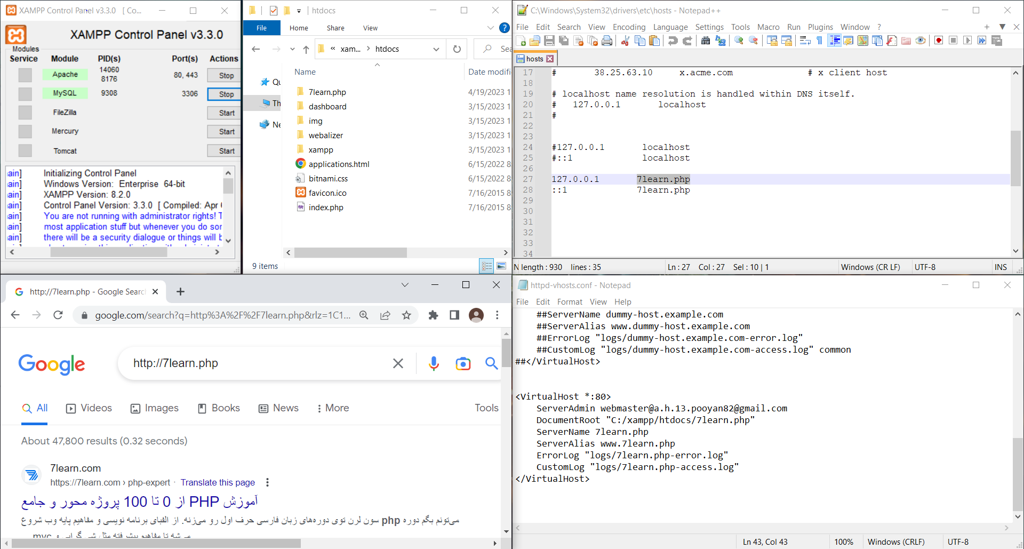
Task: Toggle the Tomcat service checkbox
Action: pos(25,150)
